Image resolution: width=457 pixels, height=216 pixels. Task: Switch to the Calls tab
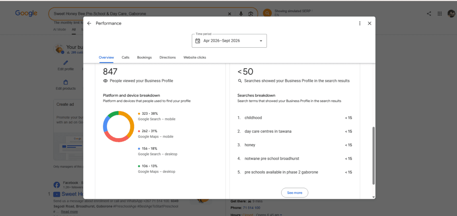point(126,57)
